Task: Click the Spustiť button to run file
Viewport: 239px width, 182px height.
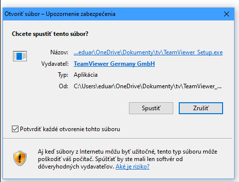Action: pyautogui.click(x=151, y=108)
